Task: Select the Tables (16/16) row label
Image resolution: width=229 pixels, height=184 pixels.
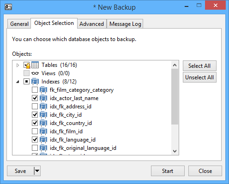Action: (x=59, y=65)
